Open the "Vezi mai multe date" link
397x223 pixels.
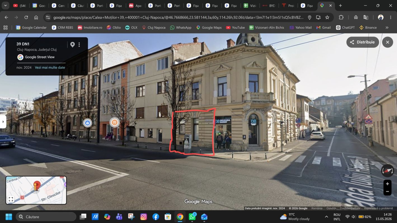click(x=50, y=67)
